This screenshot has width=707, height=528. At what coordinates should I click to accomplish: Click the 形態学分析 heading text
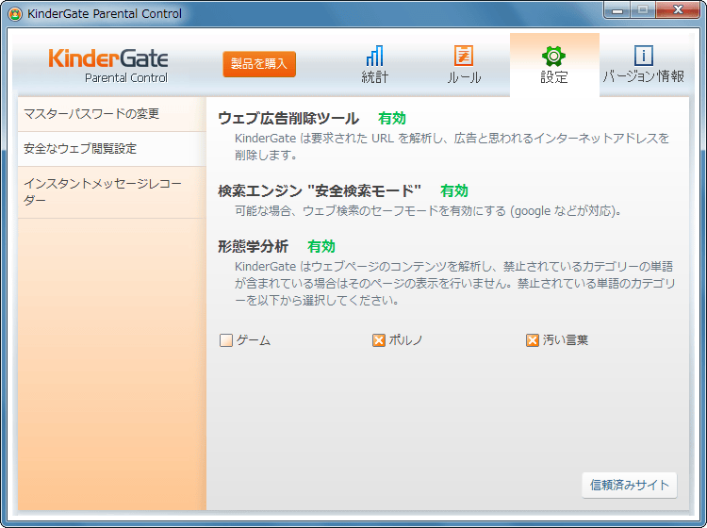tap(253, 247)
